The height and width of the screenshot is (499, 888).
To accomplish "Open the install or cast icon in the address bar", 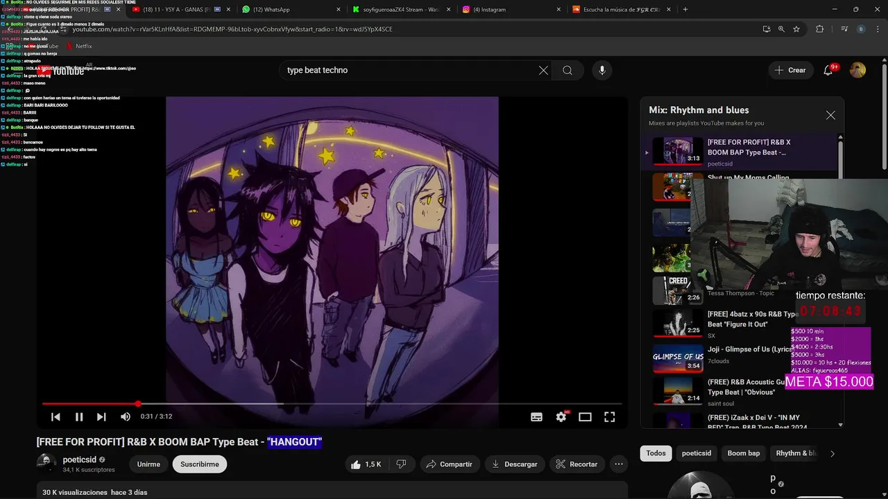I will 766,29.
